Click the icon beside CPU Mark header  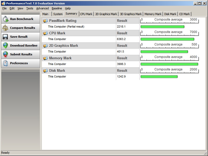(x=45, y=33)
